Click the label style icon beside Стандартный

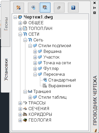coord(45,80)
